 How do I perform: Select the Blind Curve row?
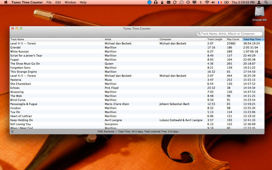click(137, 100)
